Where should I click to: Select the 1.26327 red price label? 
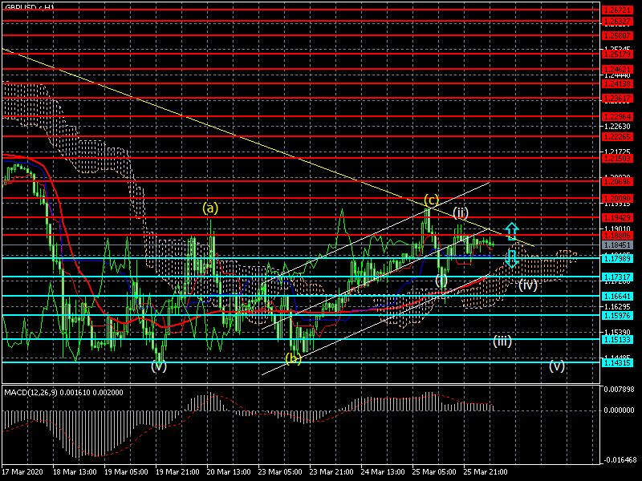coord(617,22)
